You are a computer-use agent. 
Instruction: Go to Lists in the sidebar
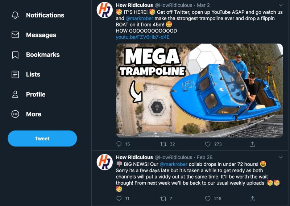(x=33, y=74)
